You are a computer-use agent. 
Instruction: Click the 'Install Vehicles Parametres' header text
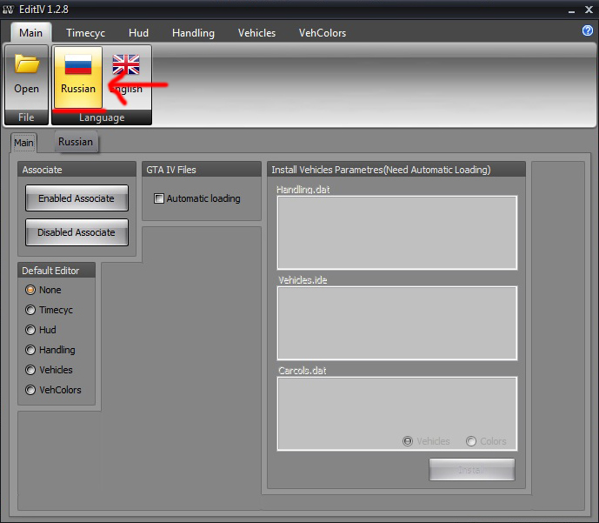[381, 170]
